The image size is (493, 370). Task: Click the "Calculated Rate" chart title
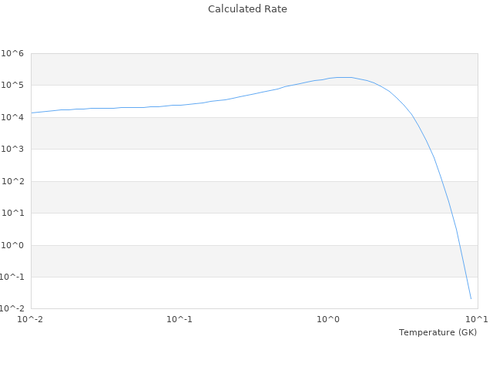[x=247, y=9]
